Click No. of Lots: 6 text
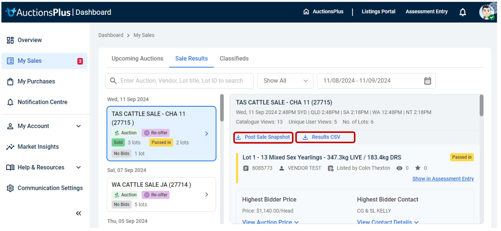The image size is (501, 231). [358, 122]
